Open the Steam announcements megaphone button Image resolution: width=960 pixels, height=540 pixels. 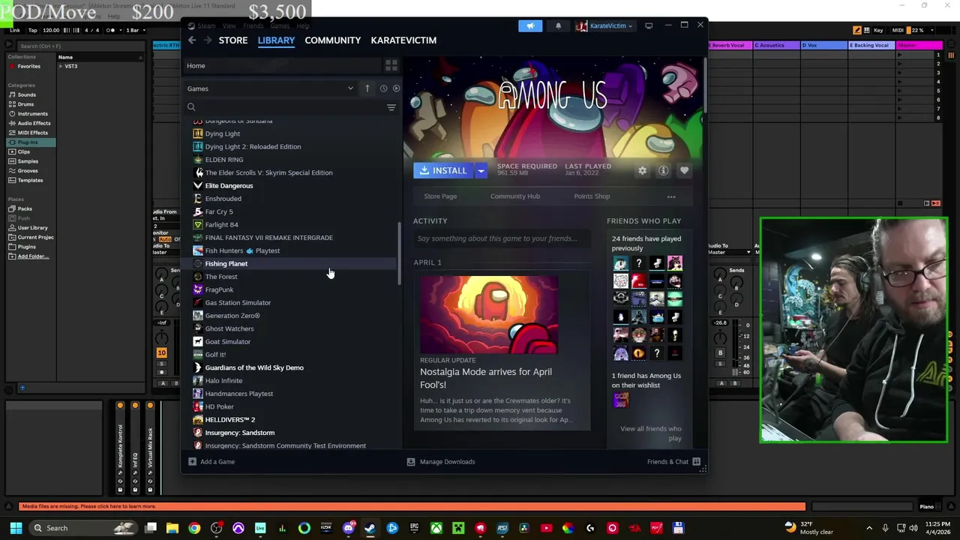(x=530, y=25)
